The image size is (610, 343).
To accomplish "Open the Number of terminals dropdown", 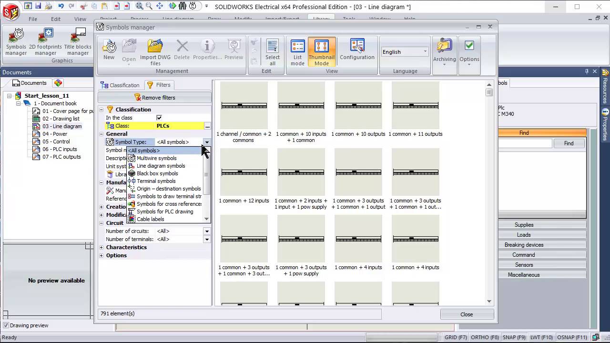I will [207, 239].
